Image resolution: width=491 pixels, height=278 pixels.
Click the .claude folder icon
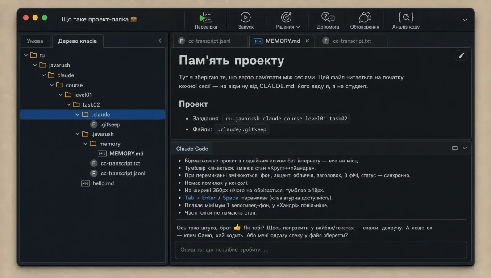point(85,115)
